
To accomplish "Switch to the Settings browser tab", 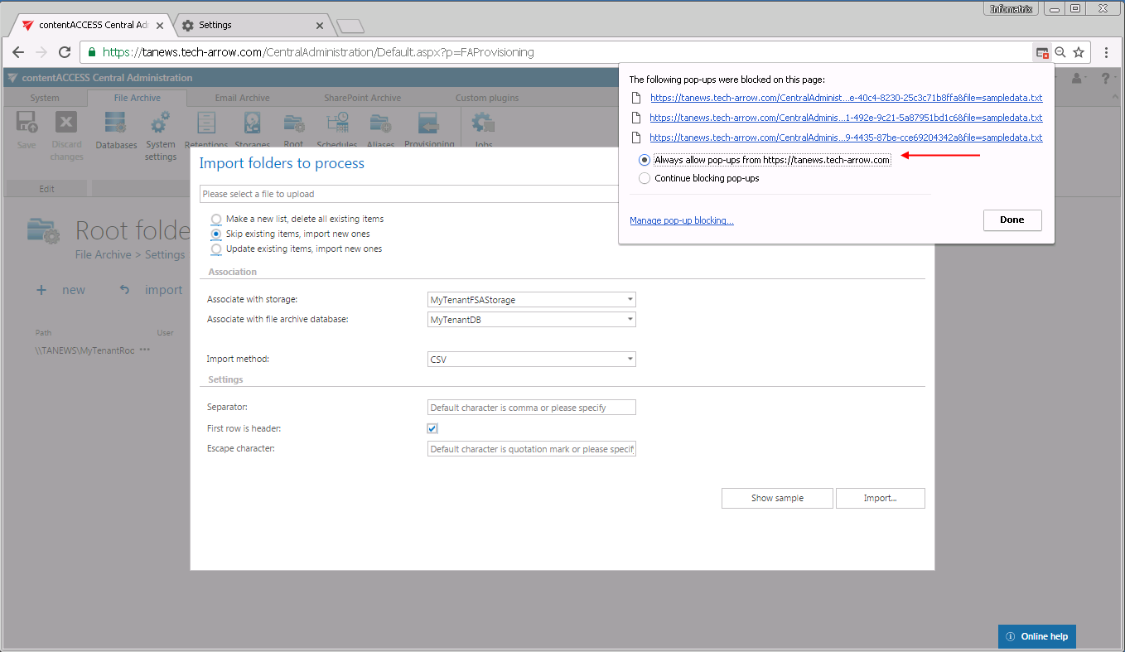I will 248,25.
